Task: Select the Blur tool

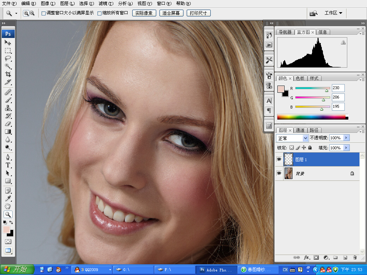Action: point(8,140)
